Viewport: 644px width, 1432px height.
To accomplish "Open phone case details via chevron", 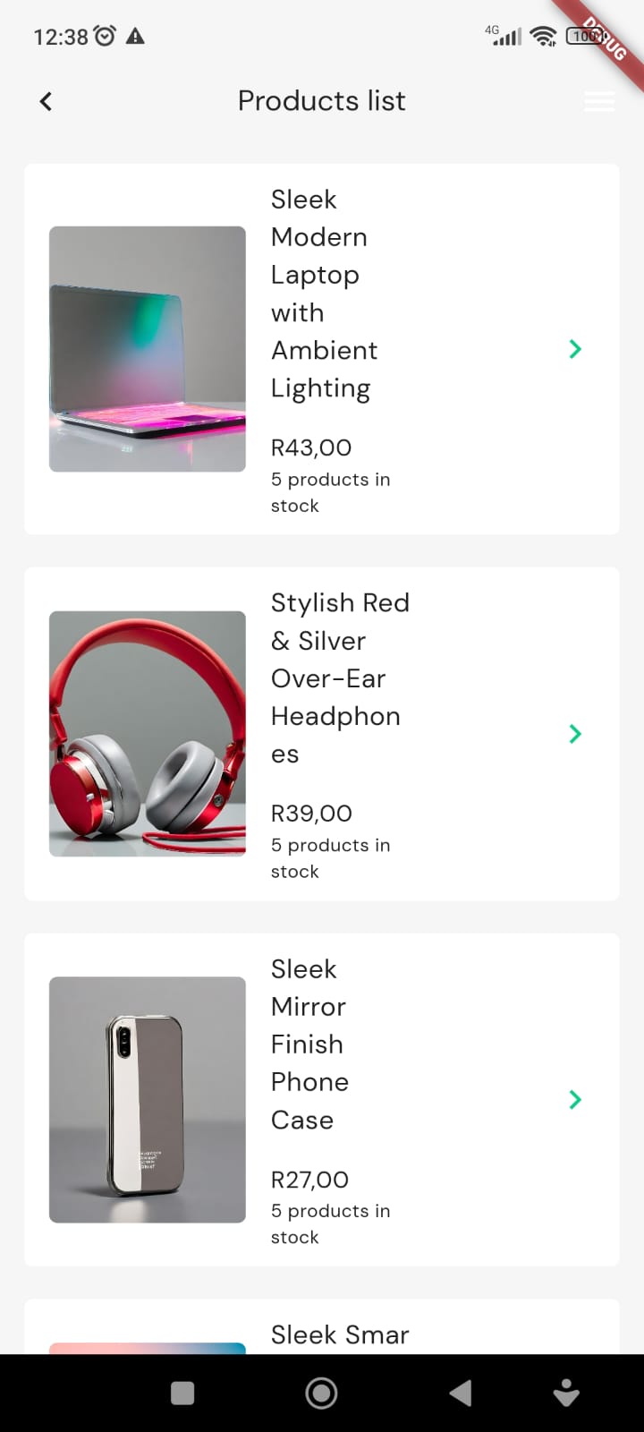I will pyautogui.click(x=575, y=1099).
